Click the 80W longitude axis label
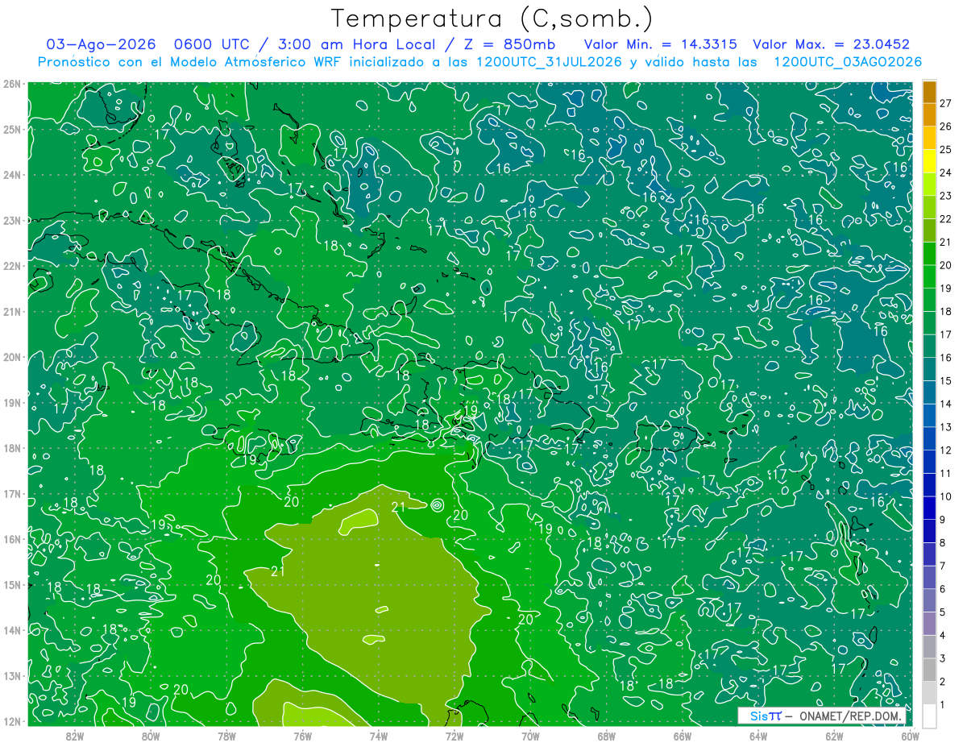This screenshot has width=967, height=747. click(x=151, y=736)
